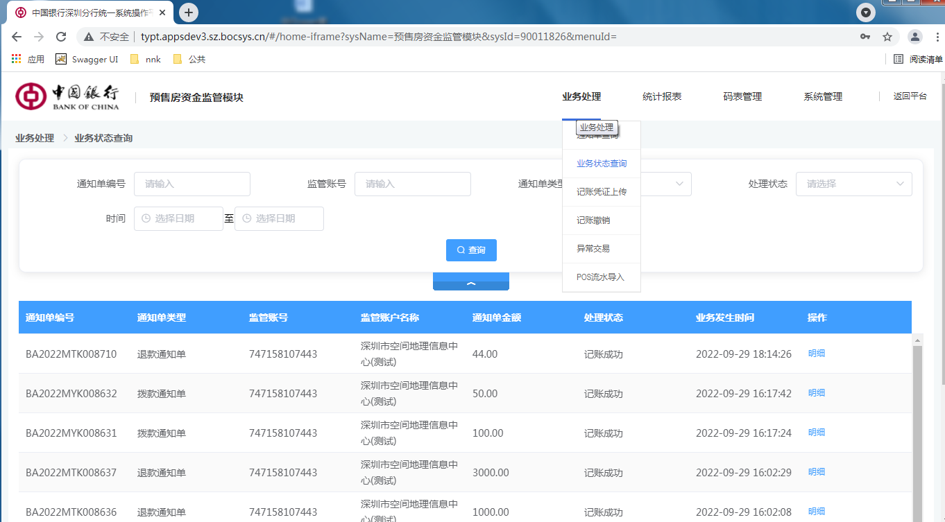Collapse the search panel with chevron button
The height and width of the screenshot is (522, 945).
[x=471, y=281]
